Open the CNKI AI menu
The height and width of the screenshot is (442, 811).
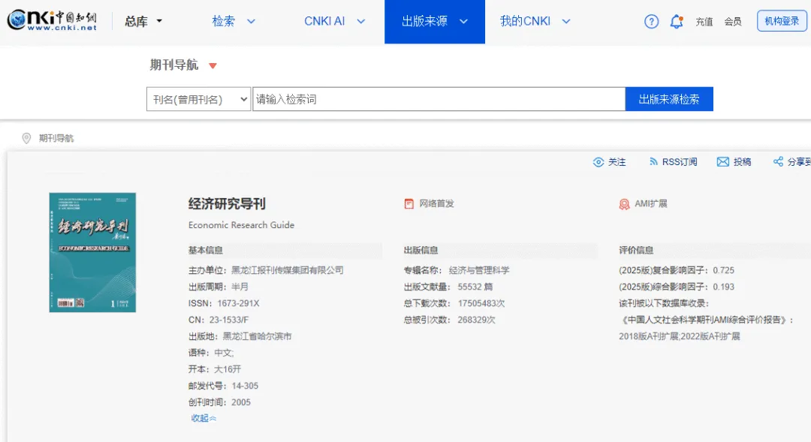coord(324,21)
